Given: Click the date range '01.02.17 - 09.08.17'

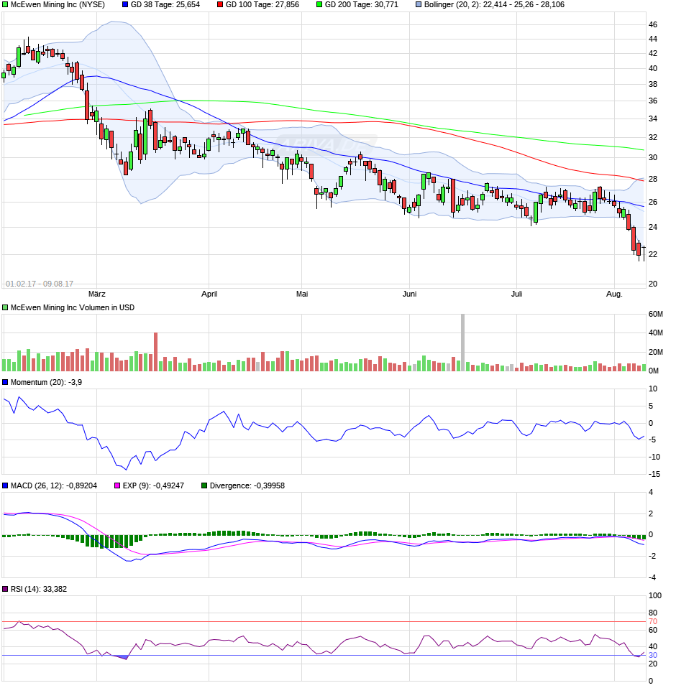Looking at the screenshot, I should pos(40,284).
